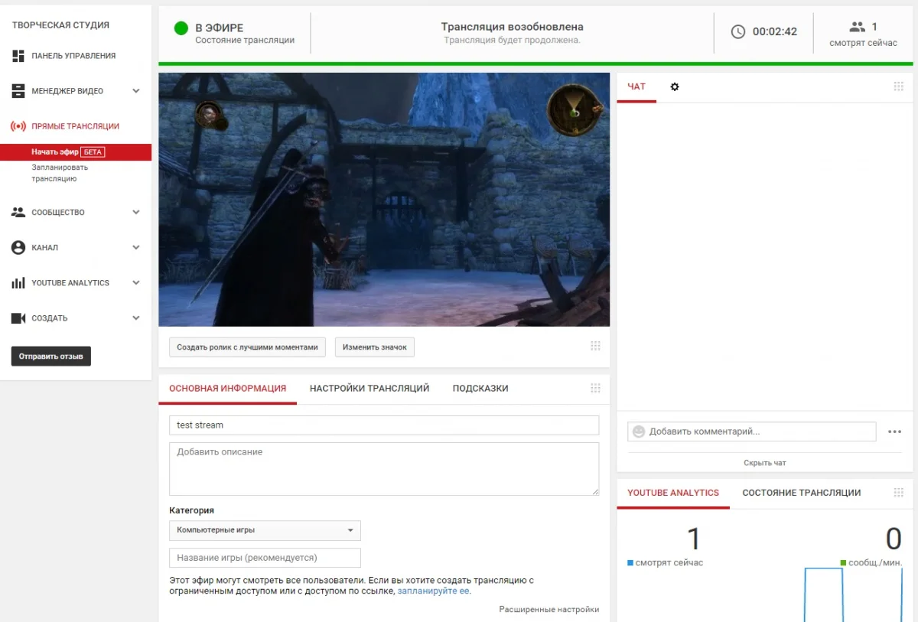Image resolution: width=918 pixels, height=622 pixels.
Task: Click the 00:02:42 stream timer
Action: (x=775, y=32)
